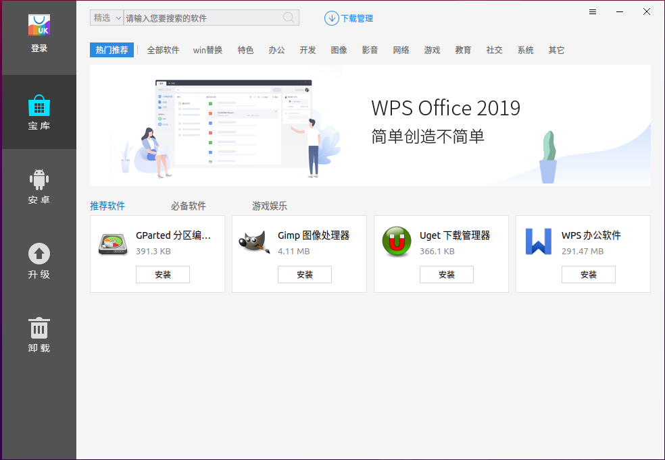Install Uget download manager
The width and height of the screenshot is (665, 460).
pyautogui.click(x=447, y=275)
